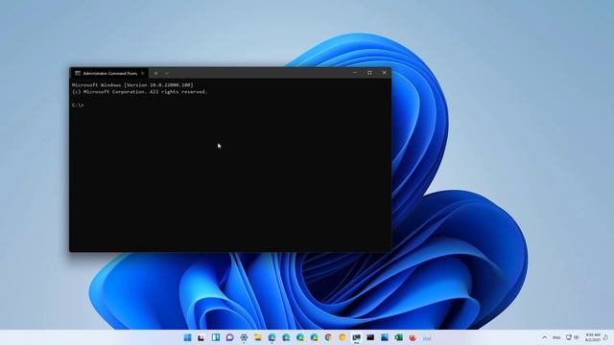614x345 pixels.
Task: Launch Settings gear from the taskbar
Action: pyautogui.click(x=244, y=337)
